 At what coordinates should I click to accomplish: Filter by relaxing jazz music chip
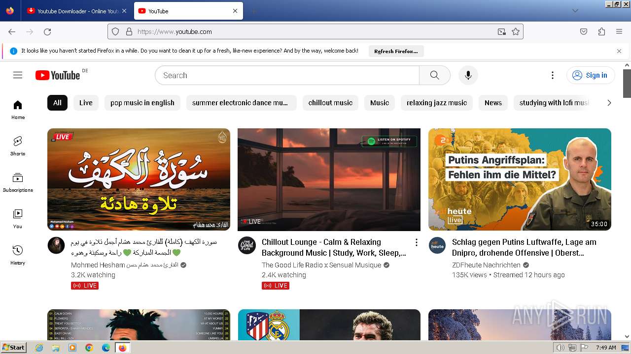pos(437,103)
